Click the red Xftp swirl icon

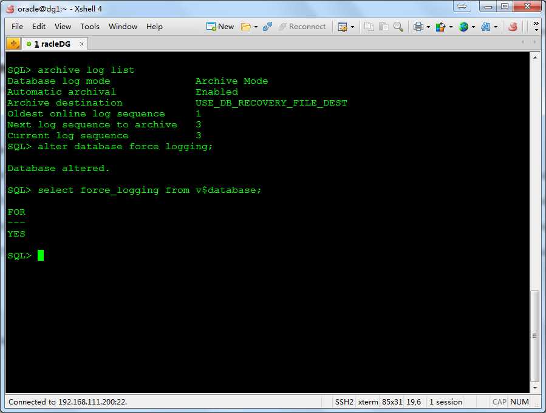point(513,27)
